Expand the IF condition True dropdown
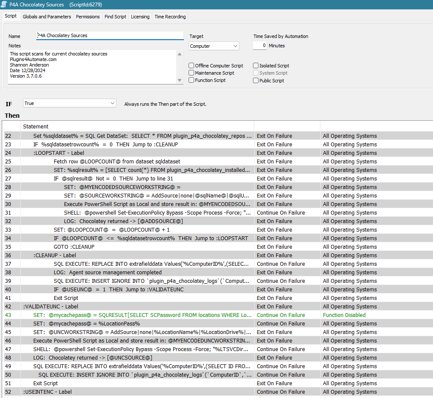Viewport: 433px width, 398px height. (x=70, y=103)
